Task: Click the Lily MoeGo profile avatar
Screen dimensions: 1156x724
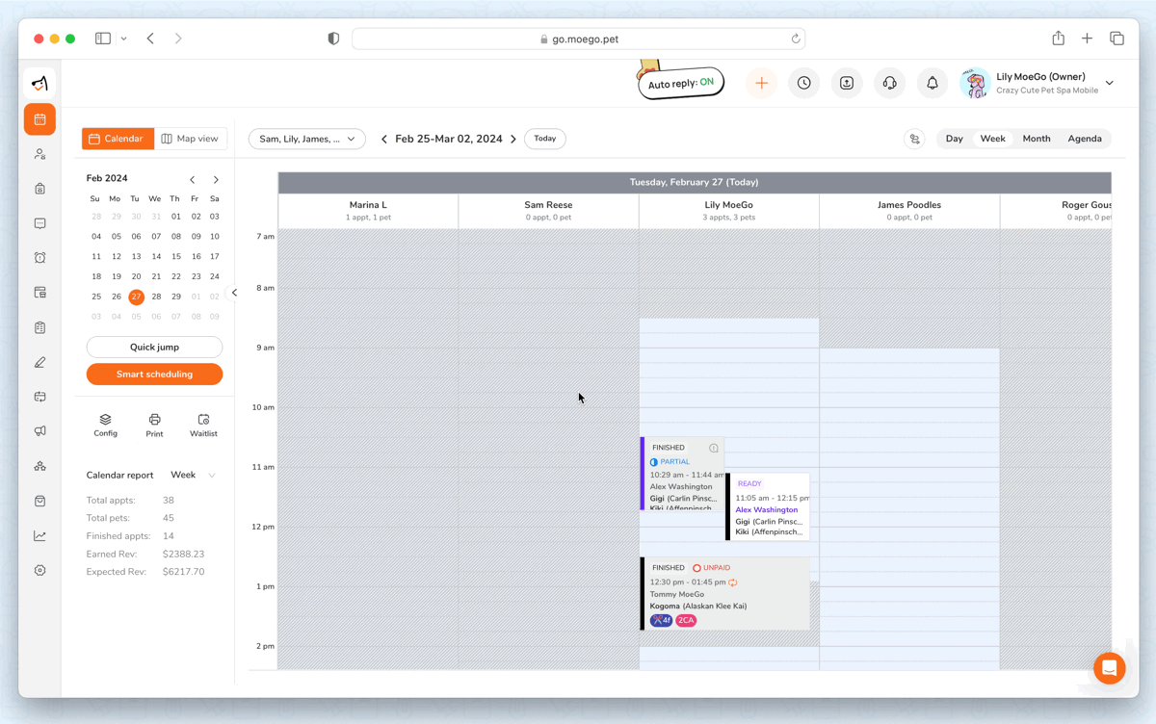Action: pyautogui.click(x=975, y=84)
